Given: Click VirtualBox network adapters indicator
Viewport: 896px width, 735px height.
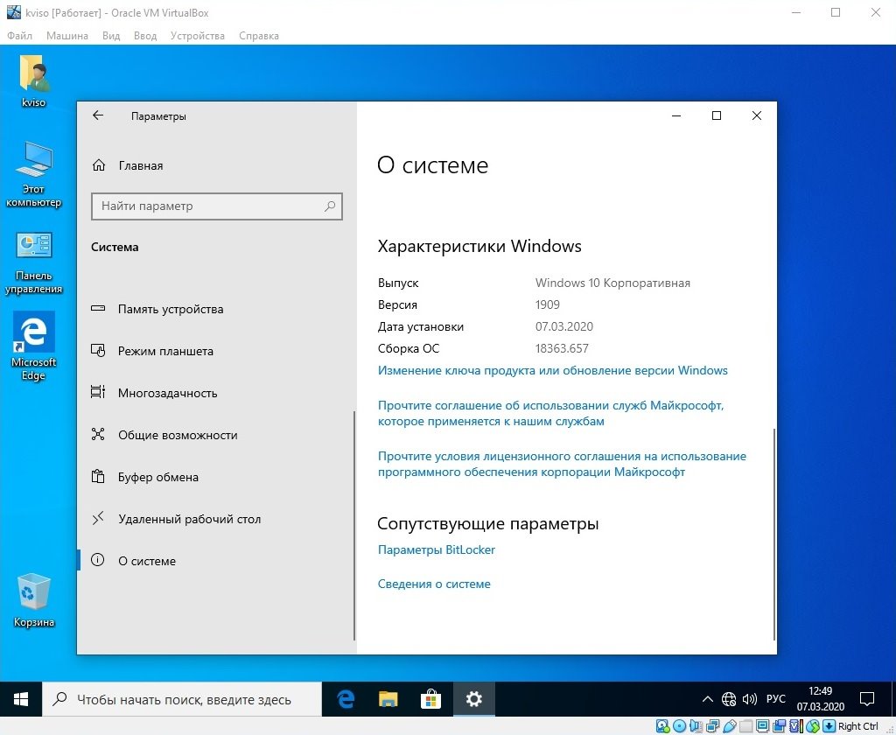Looking at the screenshot, I should click(x=712, y=726).
